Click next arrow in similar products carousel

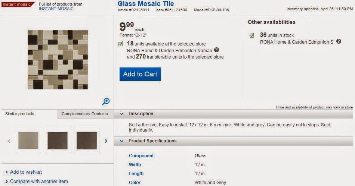106,141
